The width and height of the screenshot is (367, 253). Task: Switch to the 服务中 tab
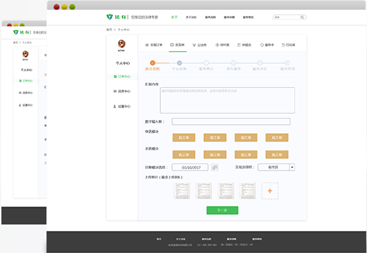click(x=267, y=45)
